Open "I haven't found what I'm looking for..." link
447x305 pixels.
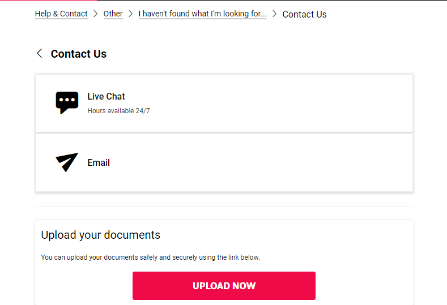tap(202, 14)
